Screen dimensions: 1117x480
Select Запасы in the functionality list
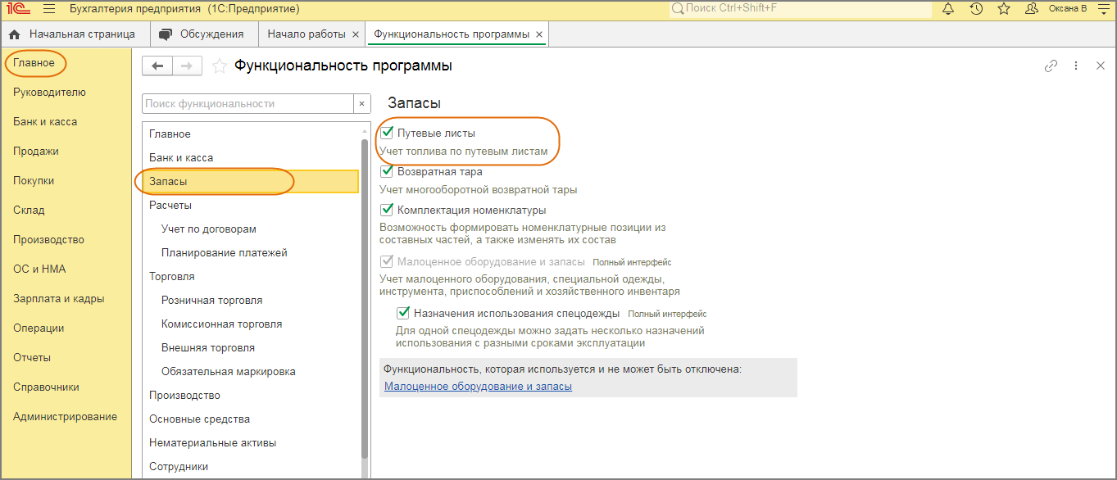coord(251,181)
